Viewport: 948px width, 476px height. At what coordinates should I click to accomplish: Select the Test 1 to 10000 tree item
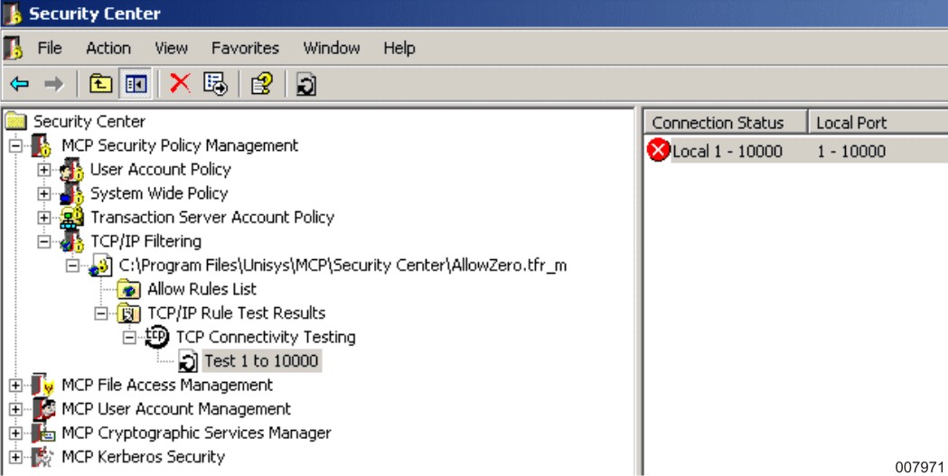tap(261, 361)
